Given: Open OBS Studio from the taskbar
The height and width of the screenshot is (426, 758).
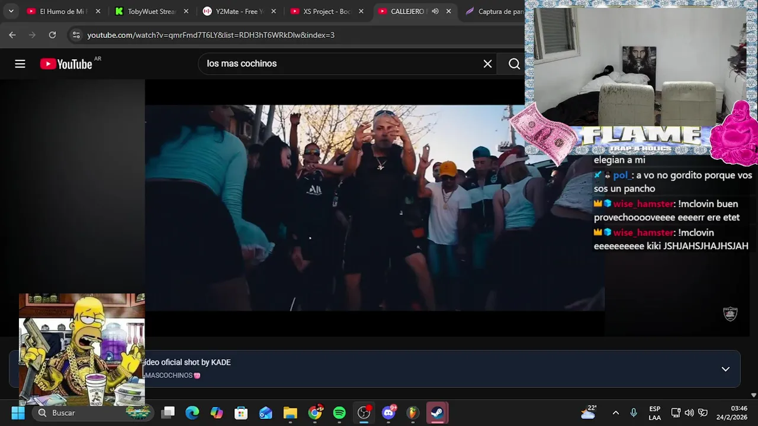Looking at the screenshot, I should click(364, 412).
